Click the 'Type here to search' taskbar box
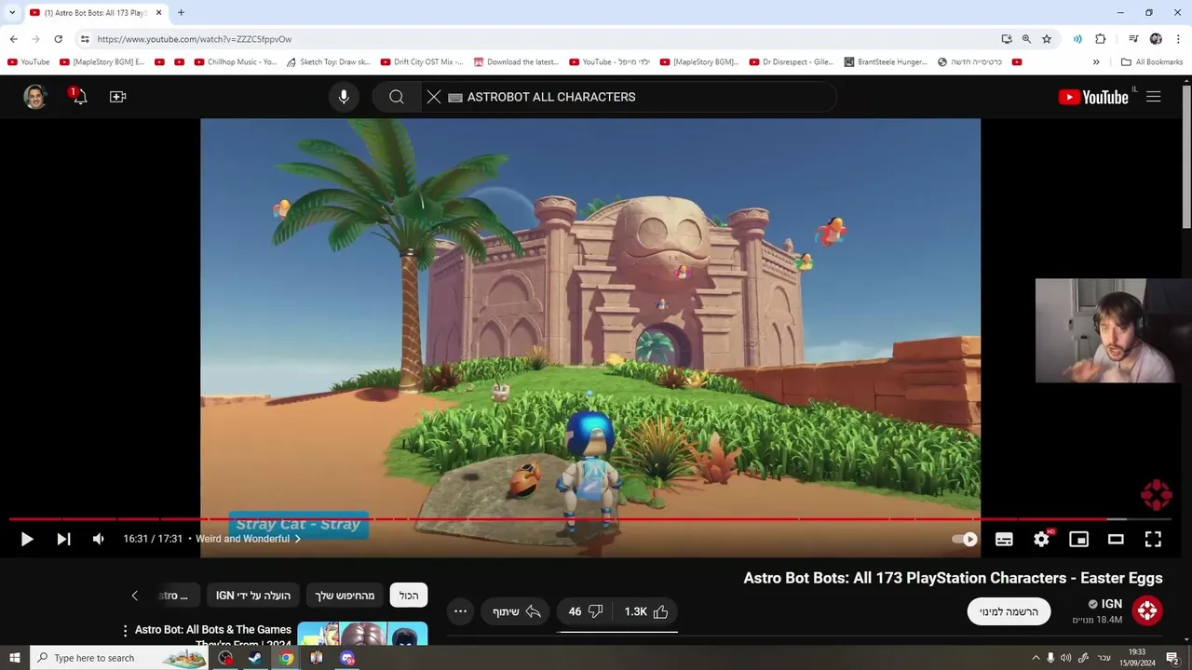This screenshot has width=1192, height=670. coord(119,658)
